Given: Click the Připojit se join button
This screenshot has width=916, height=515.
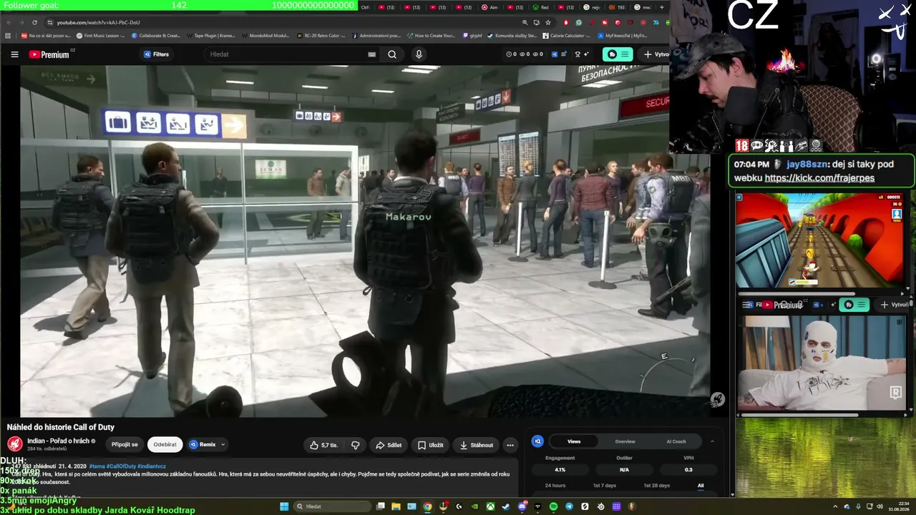Looking at the screenshot, I should click(125, 445).
